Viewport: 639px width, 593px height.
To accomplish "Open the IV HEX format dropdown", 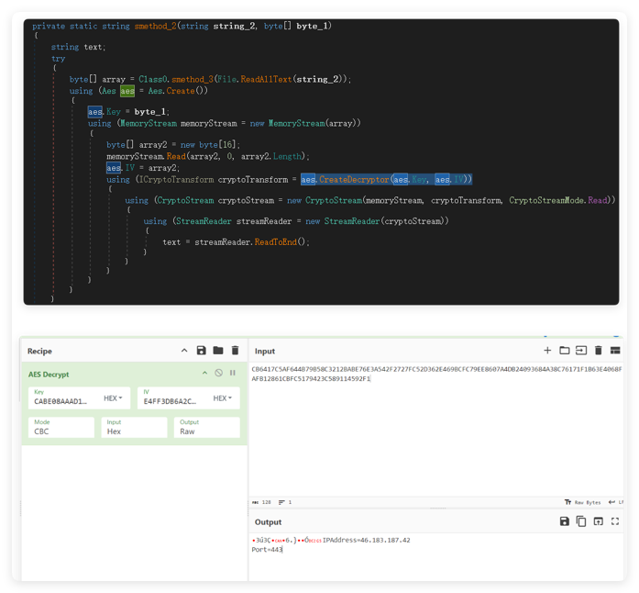I will pos(223,397).
